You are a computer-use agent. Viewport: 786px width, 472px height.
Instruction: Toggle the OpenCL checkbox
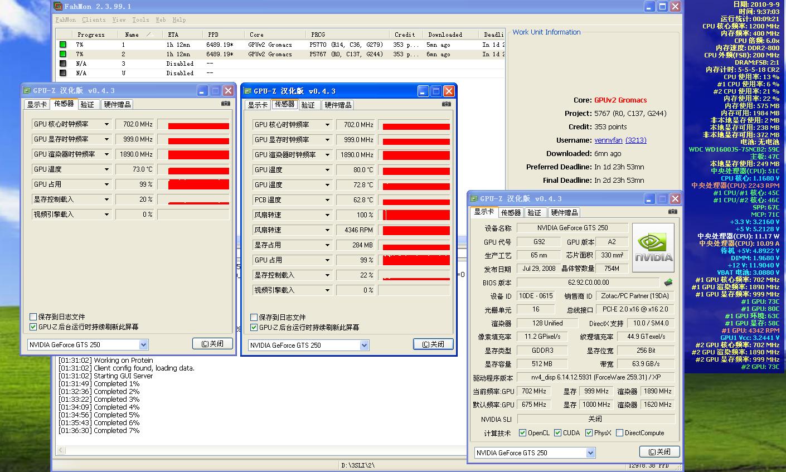tap(522, 433)
